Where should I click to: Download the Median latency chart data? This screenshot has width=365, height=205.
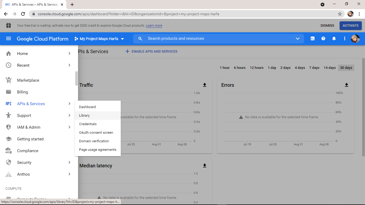click(205, 165)
